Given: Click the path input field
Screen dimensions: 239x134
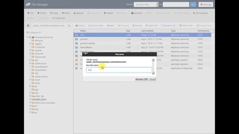Looking at the screenshot, I should click(x=49, y=26).
